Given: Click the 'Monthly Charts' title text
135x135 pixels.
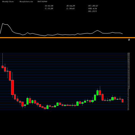Looking at the screenshot, I should point(8,2).
